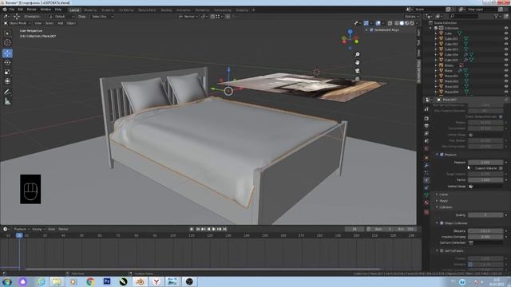Open the Window menu
The image size is (511, 287).
[x=46, y=10]
